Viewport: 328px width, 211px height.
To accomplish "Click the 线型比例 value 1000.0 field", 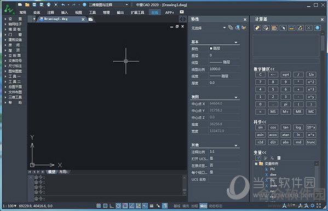I will coord(225,69).
